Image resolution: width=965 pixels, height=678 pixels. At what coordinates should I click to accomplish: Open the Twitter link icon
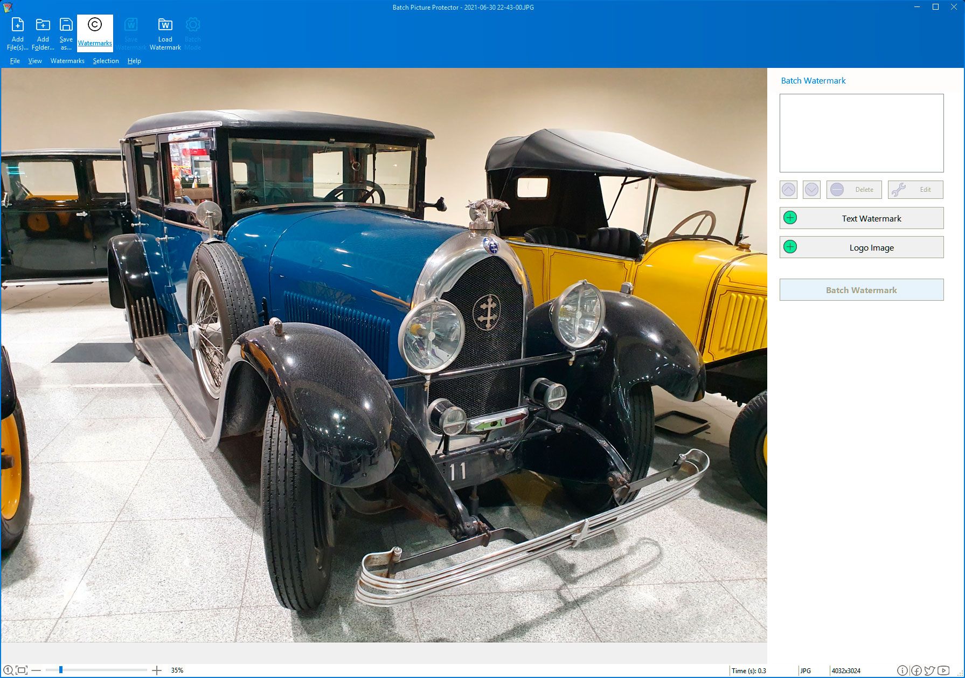tap(929, 670)
